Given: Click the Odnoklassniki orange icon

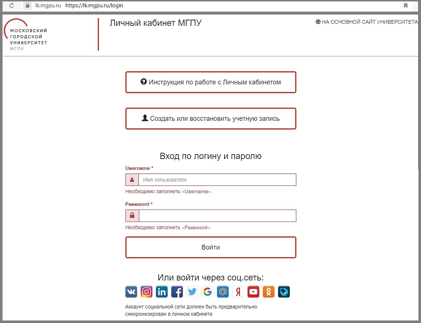Looking at the screenshot, I should pyautogui.click(x=269, y=292).
